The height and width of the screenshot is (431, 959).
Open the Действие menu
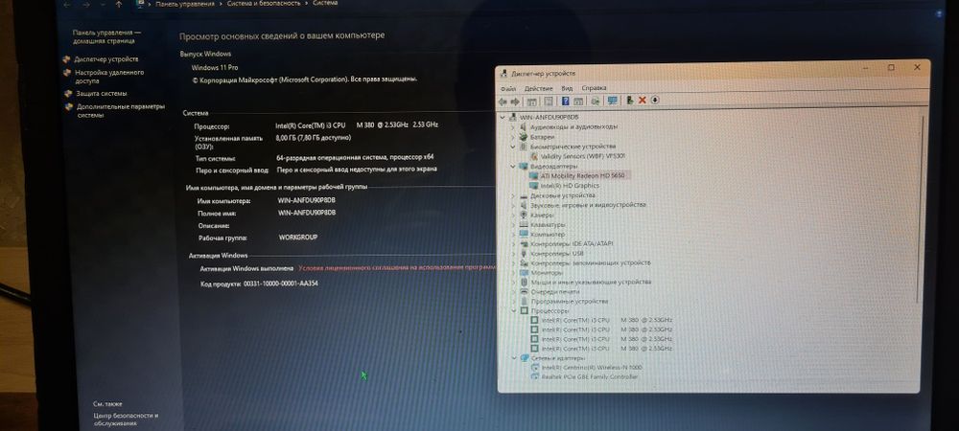(x=538, y=88)
